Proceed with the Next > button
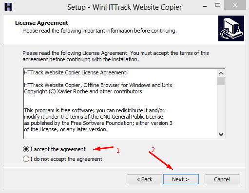 [x=181, y=179]
